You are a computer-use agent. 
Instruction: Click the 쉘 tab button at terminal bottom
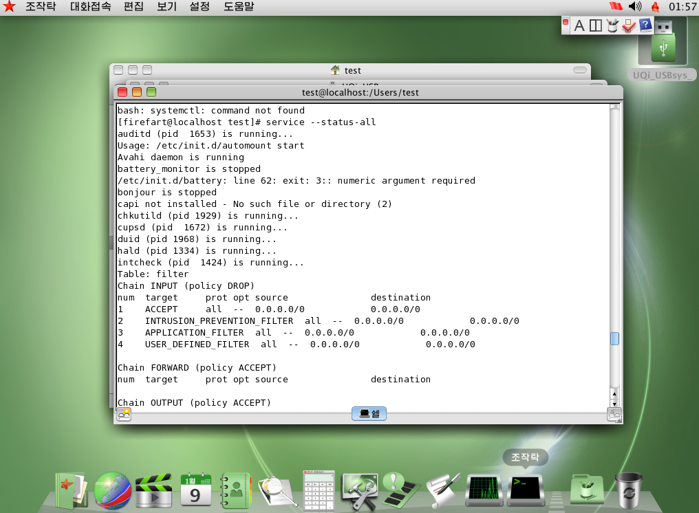pyautogui.click(x=369, y=414)
